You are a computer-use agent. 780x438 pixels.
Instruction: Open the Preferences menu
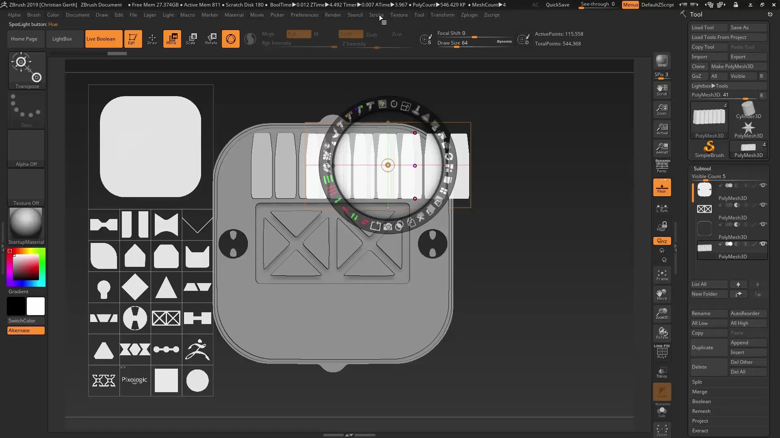(x=304, y=15)
